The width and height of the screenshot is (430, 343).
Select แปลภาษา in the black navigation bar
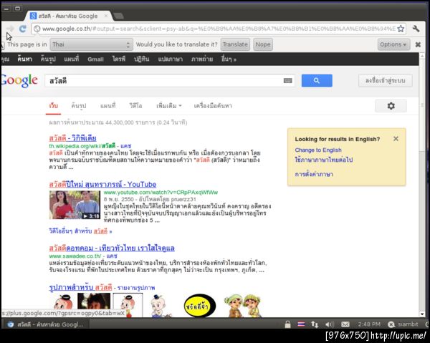point(170,59)
